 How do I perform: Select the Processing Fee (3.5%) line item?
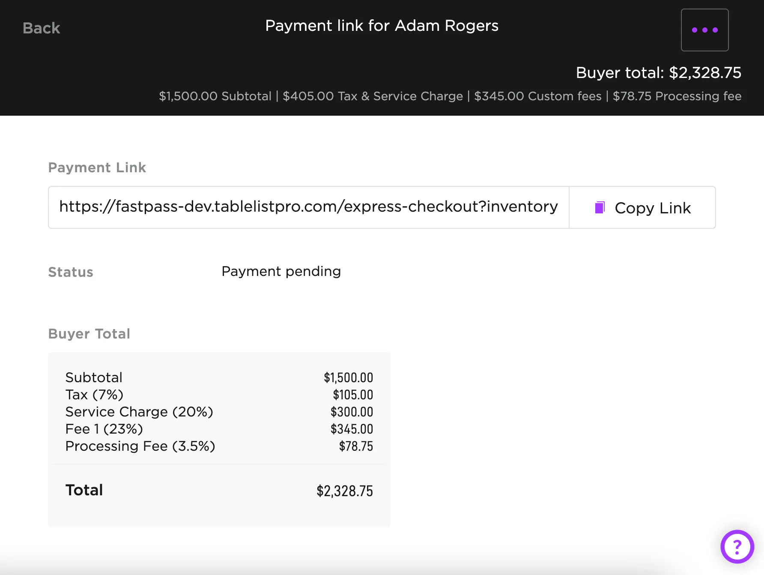pos(140,446)
